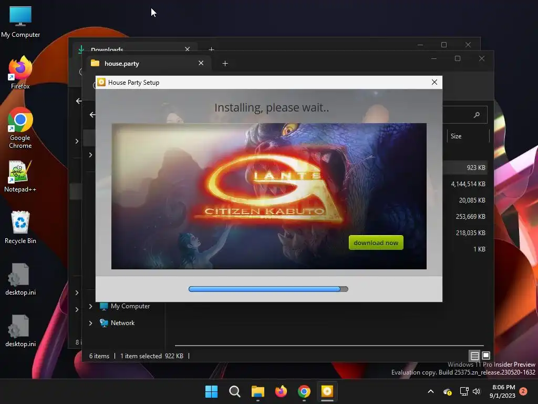Select My Computer in navigation tree
This screenshot has height=404, width=538.
(x=125, y=306)
